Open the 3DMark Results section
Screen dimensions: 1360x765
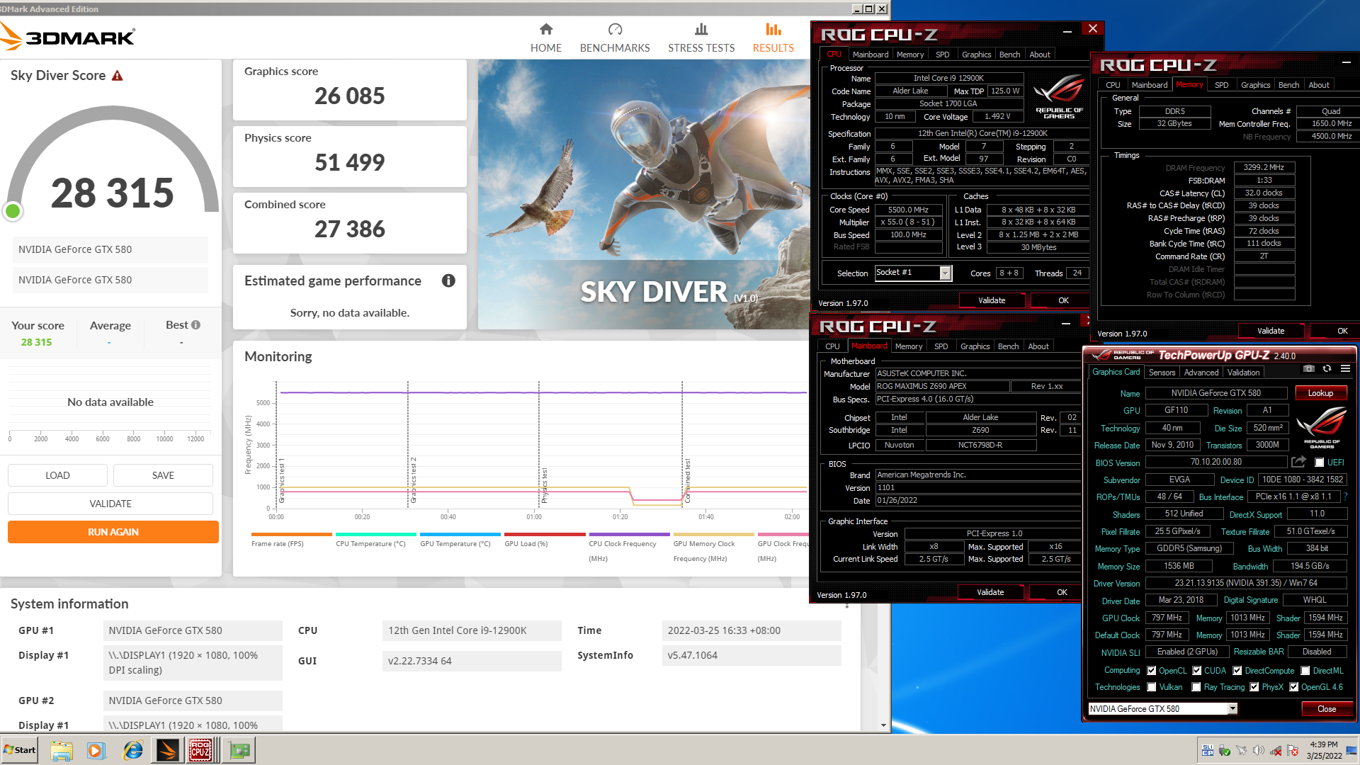pos(773,38)
